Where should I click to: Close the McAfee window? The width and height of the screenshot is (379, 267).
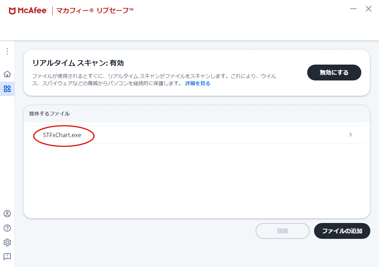pos(369,9)
